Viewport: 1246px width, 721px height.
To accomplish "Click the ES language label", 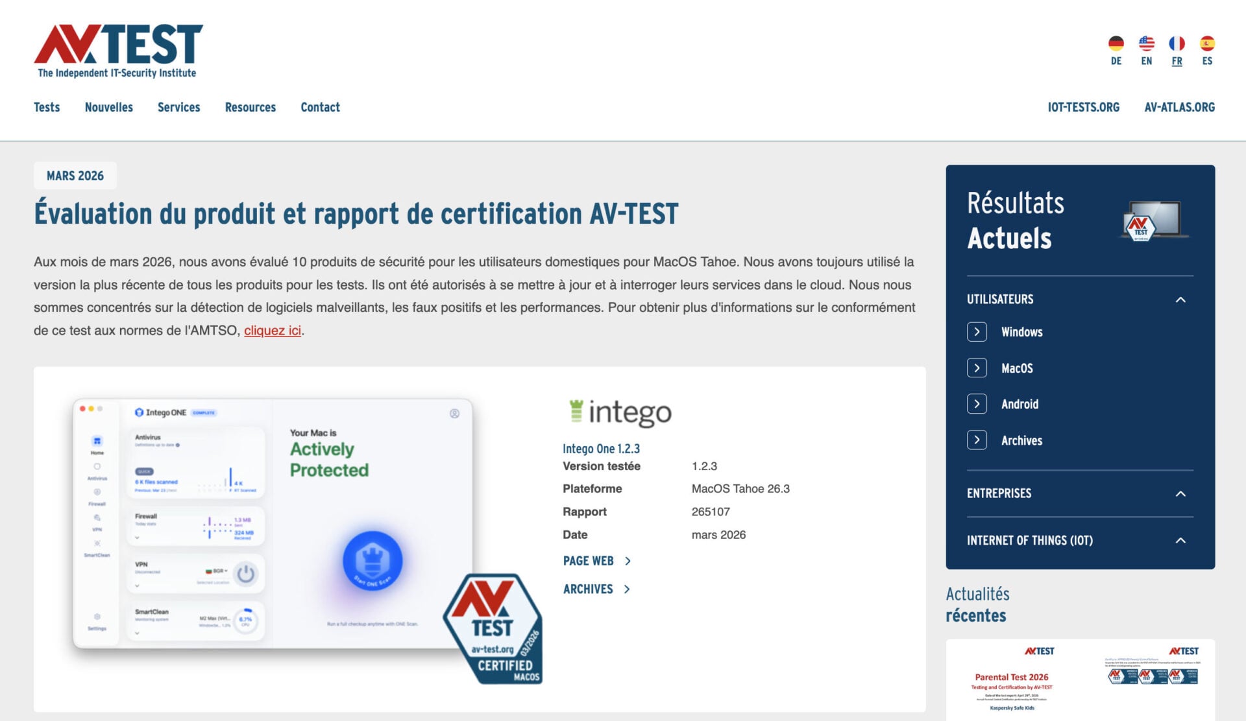I will [1207, 61].
